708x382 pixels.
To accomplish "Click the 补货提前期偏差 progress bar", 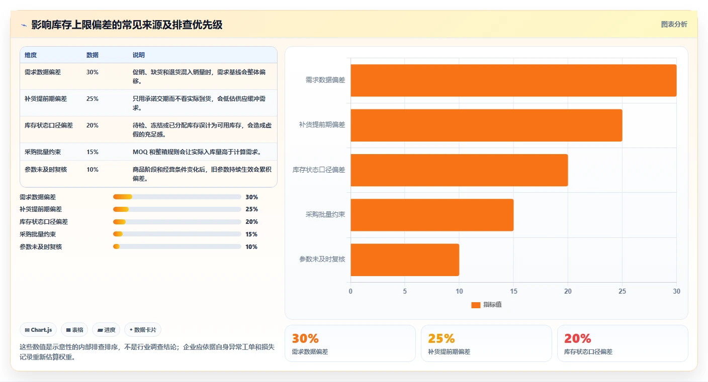I will click(177, 209).
